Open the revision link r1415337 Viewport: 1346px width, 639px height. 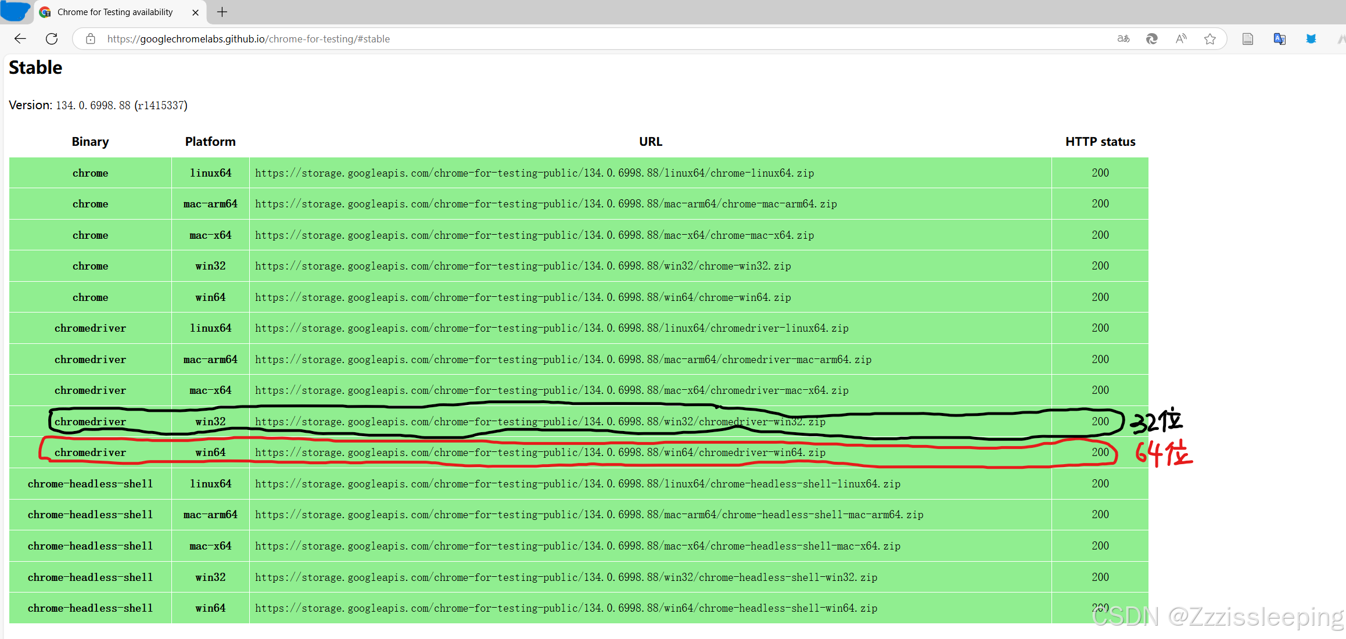tap(161, 105)
